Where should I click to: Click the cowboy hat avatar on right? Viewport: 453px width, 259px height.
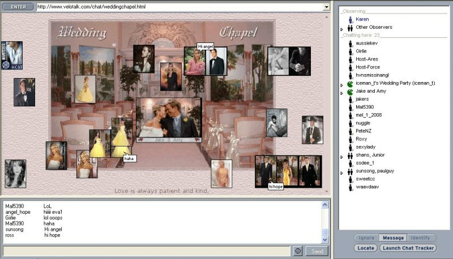[312, 129]
